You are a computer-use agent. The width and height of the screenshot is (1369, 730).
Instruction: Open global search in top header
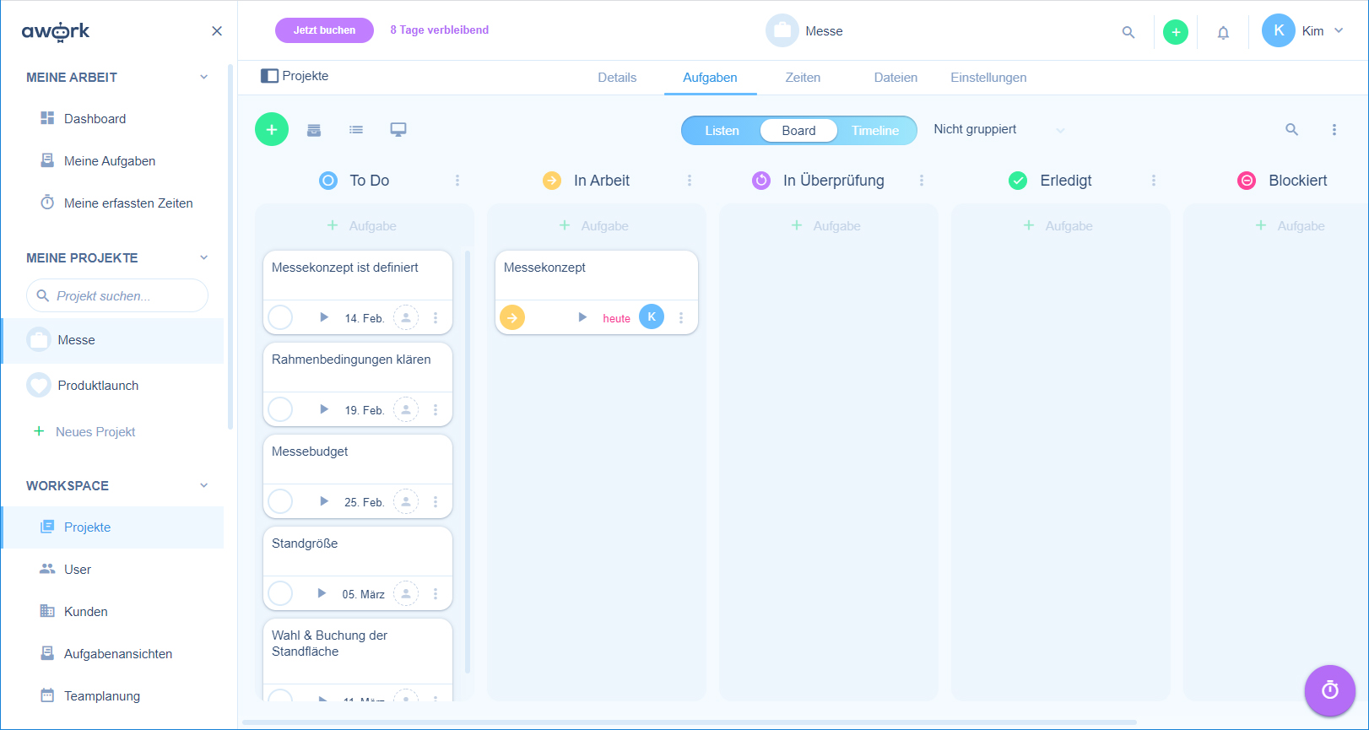pos(1128,32)
